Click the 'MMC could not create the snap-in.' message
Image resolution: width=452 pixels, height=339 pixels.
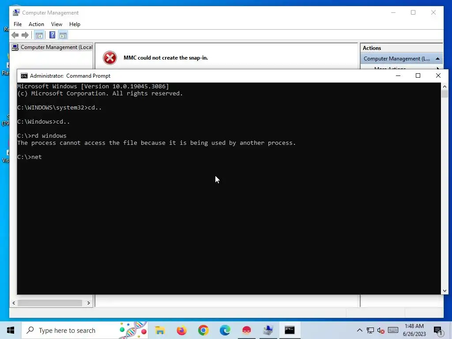click(166, 58)
